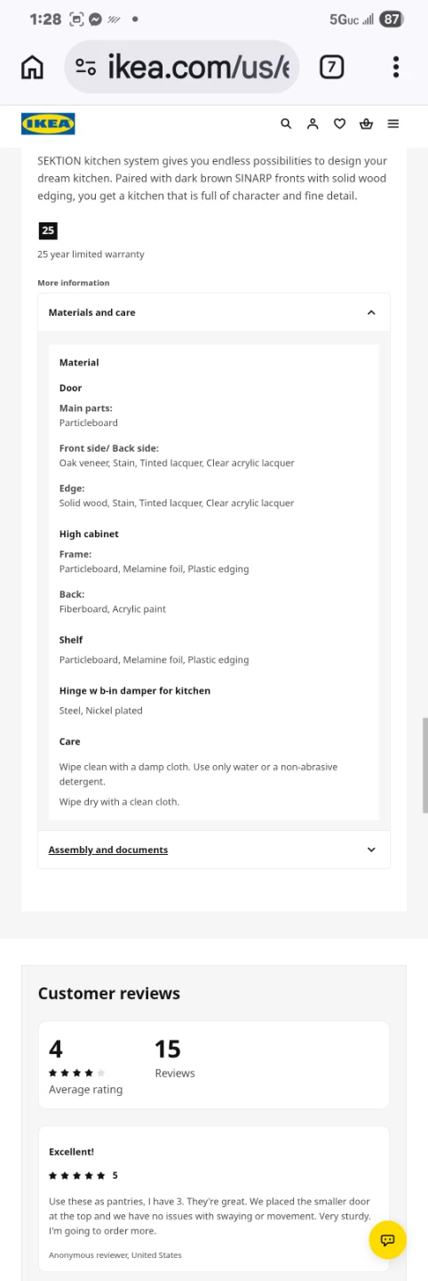Tap the browser home icon
The image size is (428, 1281).
32,67
